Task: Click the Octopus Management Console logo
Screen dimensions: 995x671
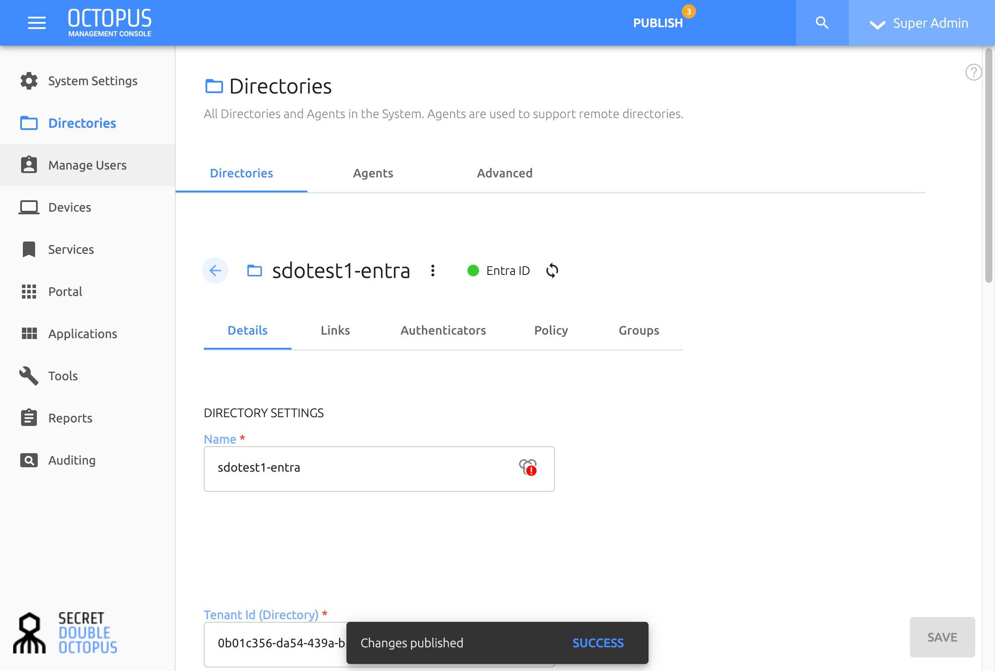Action: click(110, 23)
